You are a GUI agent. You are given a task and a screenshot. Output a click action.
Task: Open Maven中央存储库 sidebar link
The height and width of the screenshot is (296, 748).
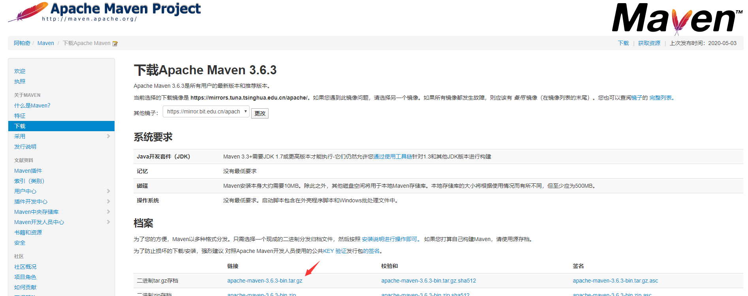[36, 212]
